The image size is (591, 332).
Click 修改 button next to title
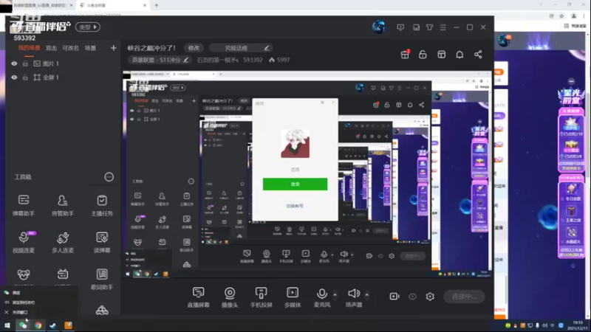click(194, 48)
